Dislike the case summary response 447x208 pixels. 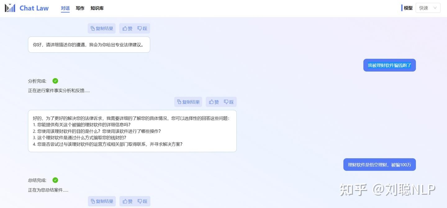tap(142, 201)
